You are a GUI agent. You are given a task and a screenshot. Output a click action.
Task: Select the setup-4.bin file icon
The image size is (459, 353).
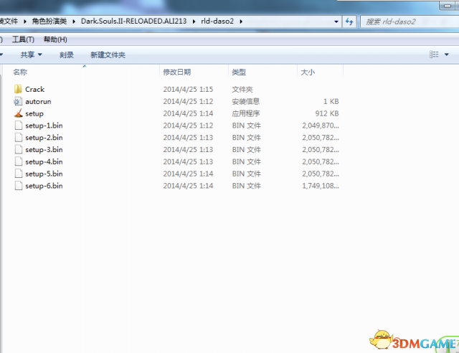[19, 161]
